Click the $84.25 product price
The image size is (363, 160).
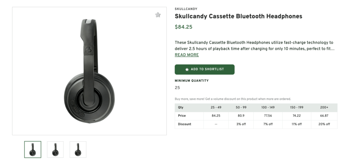tap(184, 27)
